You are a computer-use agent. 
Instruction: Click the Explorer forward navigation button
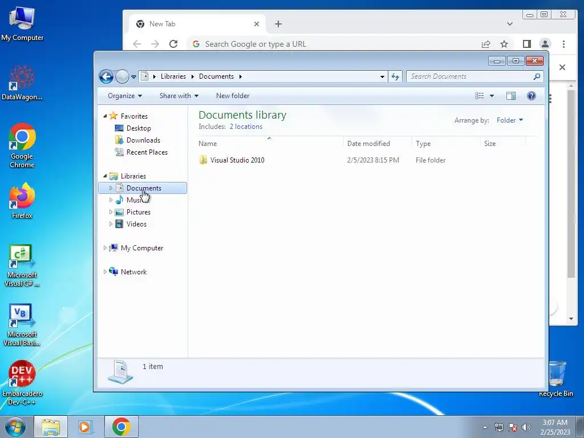click(x=122, y=77)
